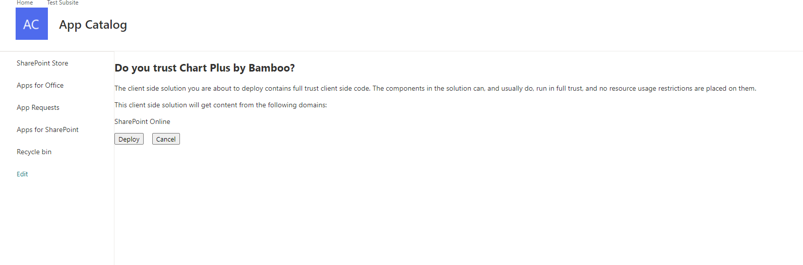Click the App Catalog site title
The image size is (803, 265).
[x=93, y=25]
